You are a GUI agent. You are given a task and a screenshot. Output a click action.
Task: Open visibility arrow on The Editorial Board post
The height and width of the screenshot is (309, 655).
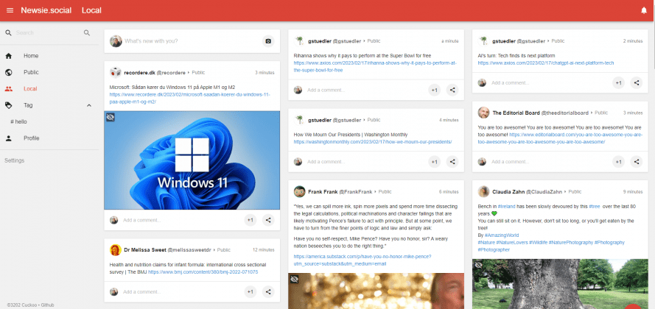(592, 113)
